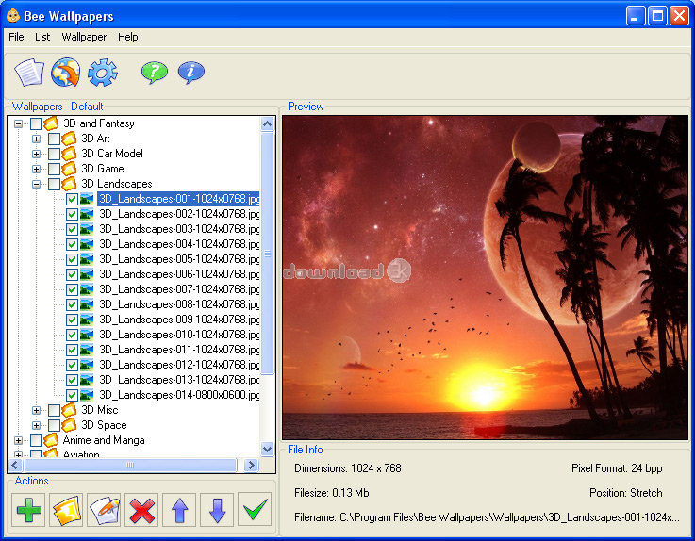Open the File menu
695x541 pixels.
16,37
